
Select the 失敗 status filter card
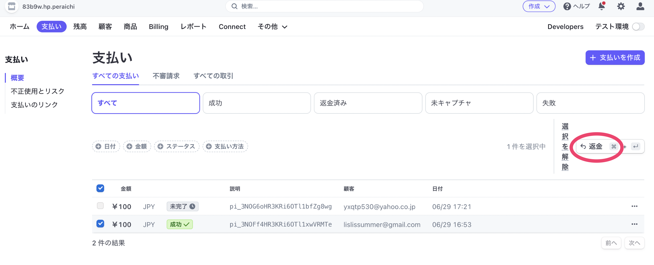(x=590, y=103)
